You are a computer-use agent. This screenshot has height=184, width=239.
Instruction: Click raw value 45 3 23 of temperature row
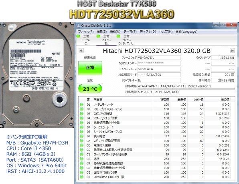[x=224, y=159]
